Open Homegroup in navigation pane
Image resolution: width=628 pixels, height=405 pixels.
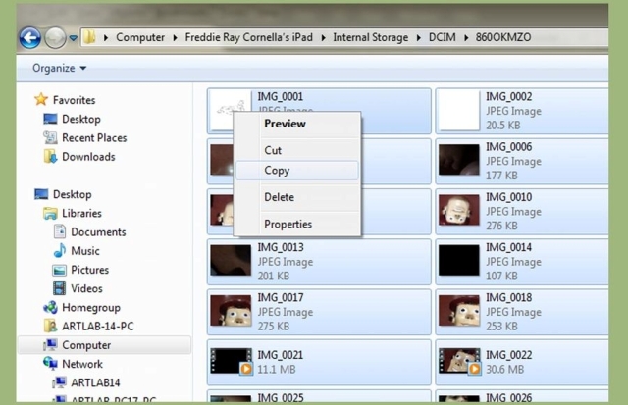coord(91,308)
